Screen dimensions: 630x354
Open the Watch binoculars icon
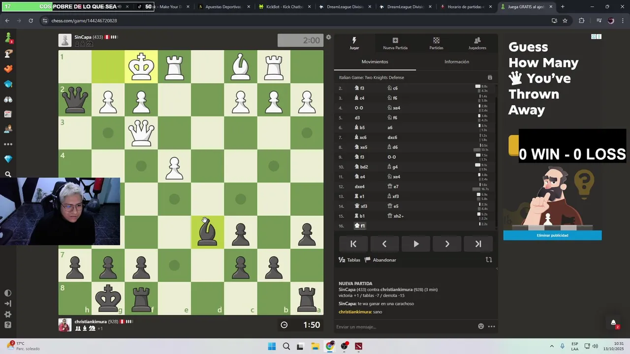coord(8,99)
